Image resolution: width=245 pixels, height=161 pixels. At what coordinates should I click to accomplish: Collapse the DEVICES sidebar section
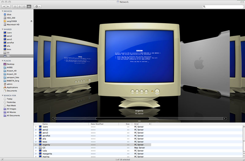(x=2, y=11)
